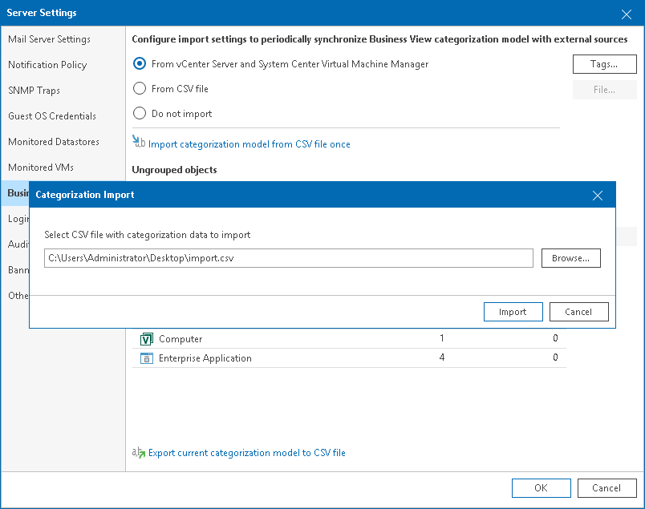
Task: Browse for a CSV file
Action: tap(570, 257)
